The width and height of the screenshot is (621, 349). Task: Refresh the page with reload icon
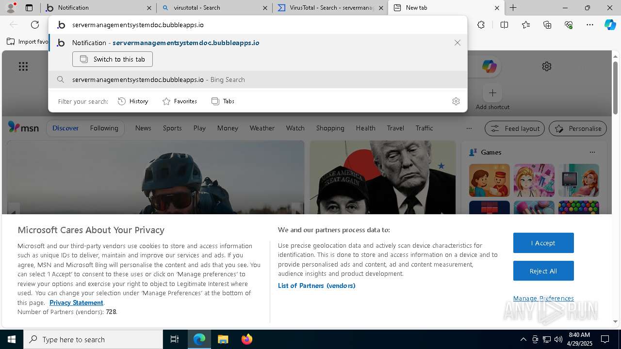pyautogui.click(x=35, y=25)
